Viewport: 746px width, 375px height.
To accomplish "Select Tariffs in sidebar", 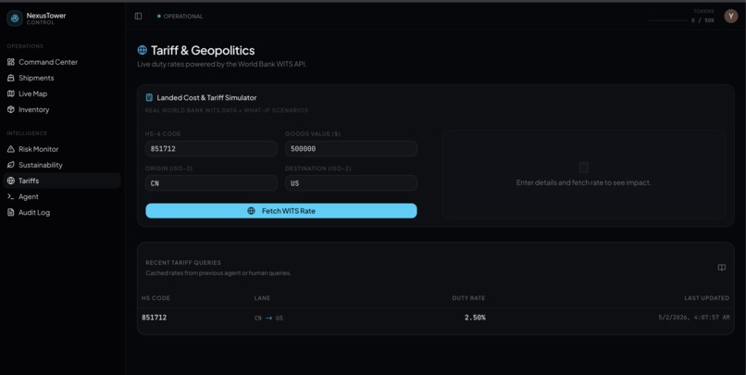I will click(x=62, y=181).
